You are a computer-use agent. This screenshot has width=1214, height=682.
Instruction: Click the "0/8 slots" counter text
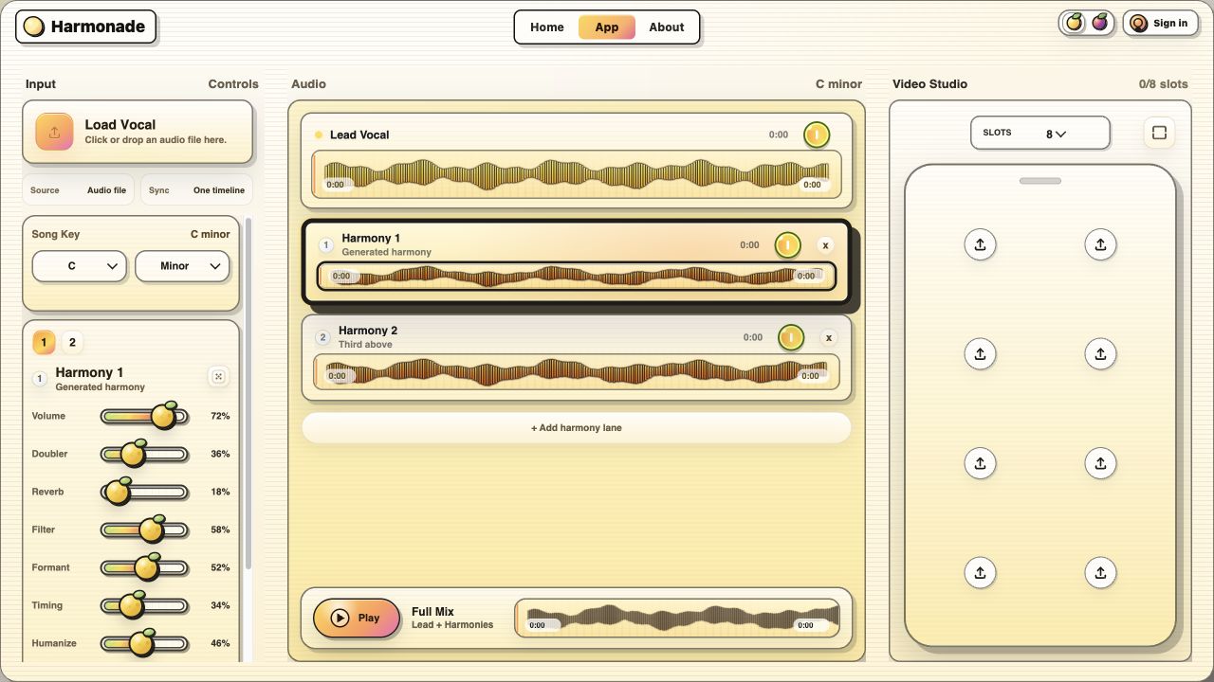pos(1163,84)
